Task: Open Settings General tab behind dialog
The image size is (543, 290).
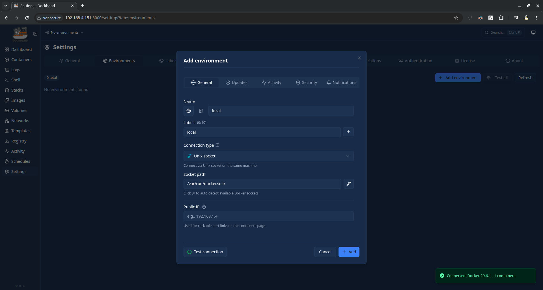Action: (69, 61)
